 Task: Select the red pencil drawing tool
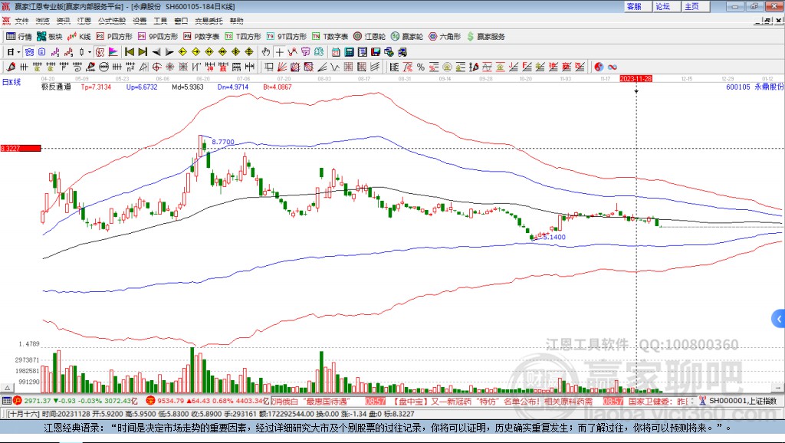(x=11, y=67)
